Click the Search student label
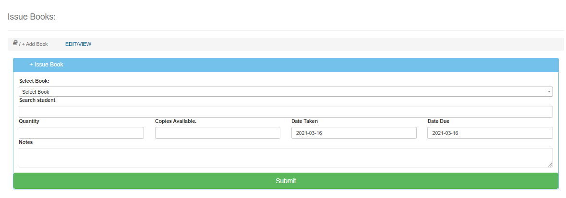566x198 pixels. coord(37,100)
